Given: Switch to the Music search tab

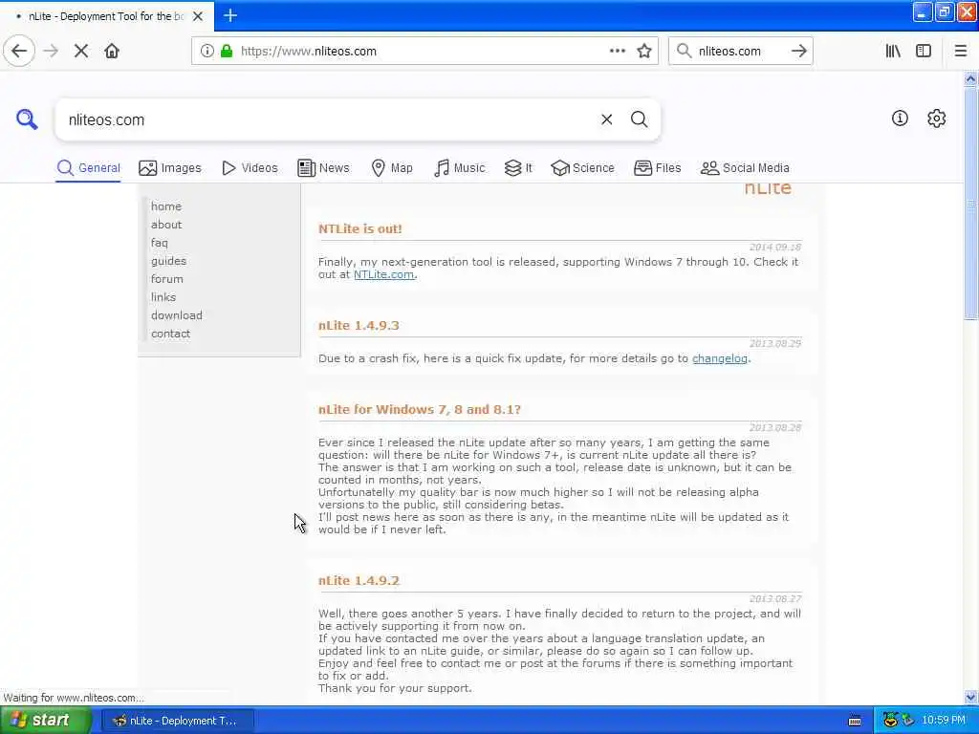Looking at the screenshot, I should tap(459, 168).
